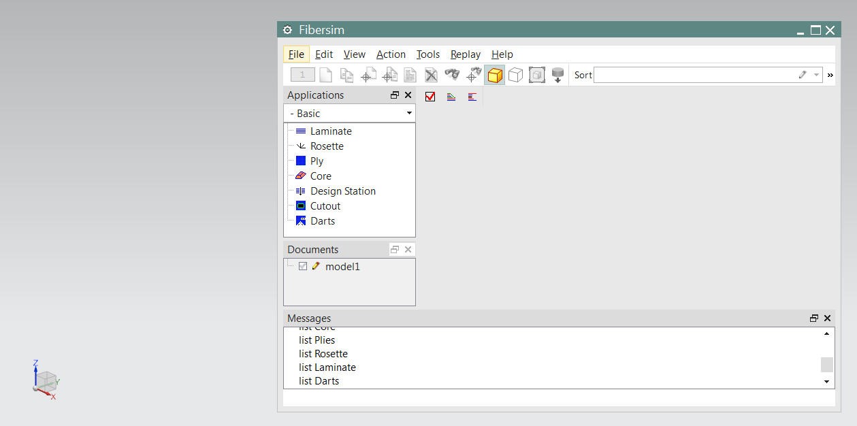Select the shaded yellow cube view icon
The image size is (857, 426).
pyautogui.click(x=494, y=75)
